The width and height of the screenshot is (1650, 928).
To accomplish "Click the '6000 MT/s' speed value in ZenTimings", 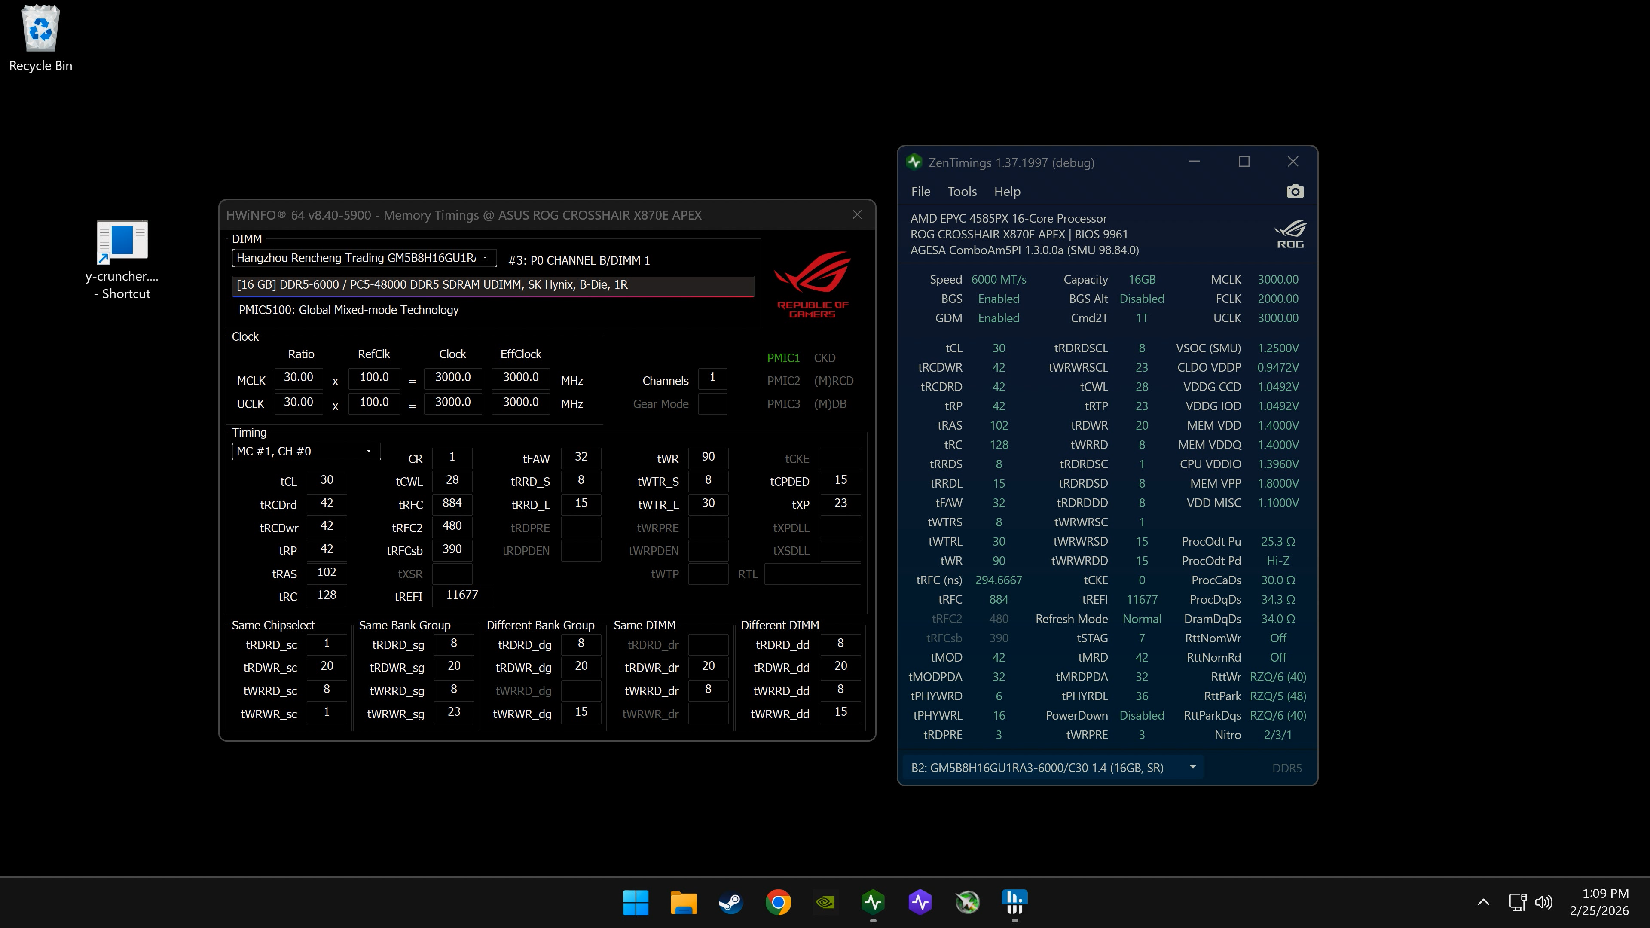I will (x=999, y=280).
